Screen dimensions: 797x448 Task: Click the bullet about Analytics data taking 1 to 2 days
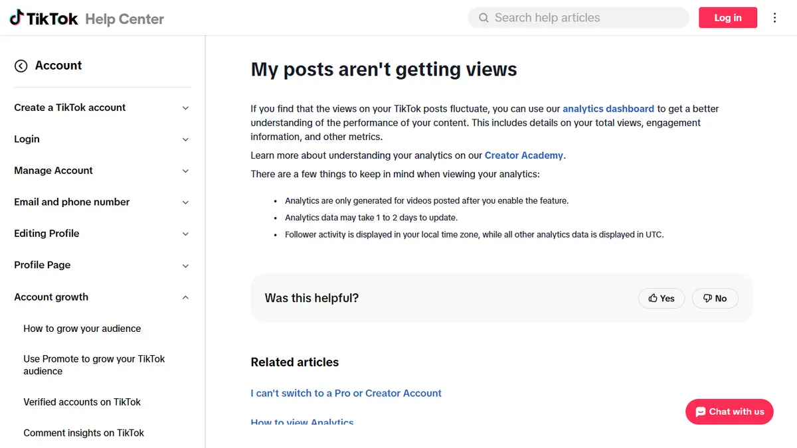[371, 218]
